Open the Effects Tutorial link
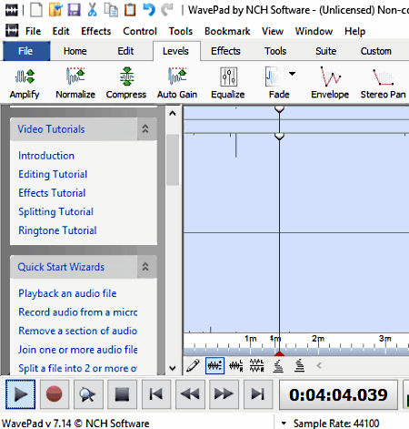Image resolution: width=409 pixels, height=429 pixels. 52,193
